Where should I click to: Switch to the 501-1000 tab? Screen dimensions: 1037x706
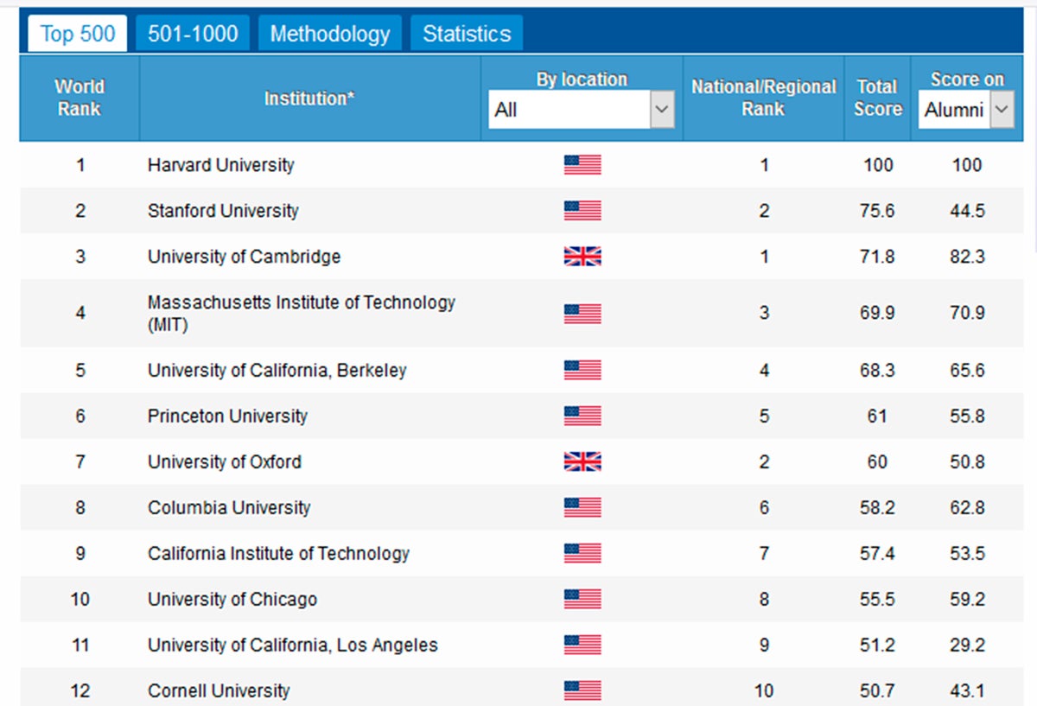pyautogui.click(x=192, y=34)
